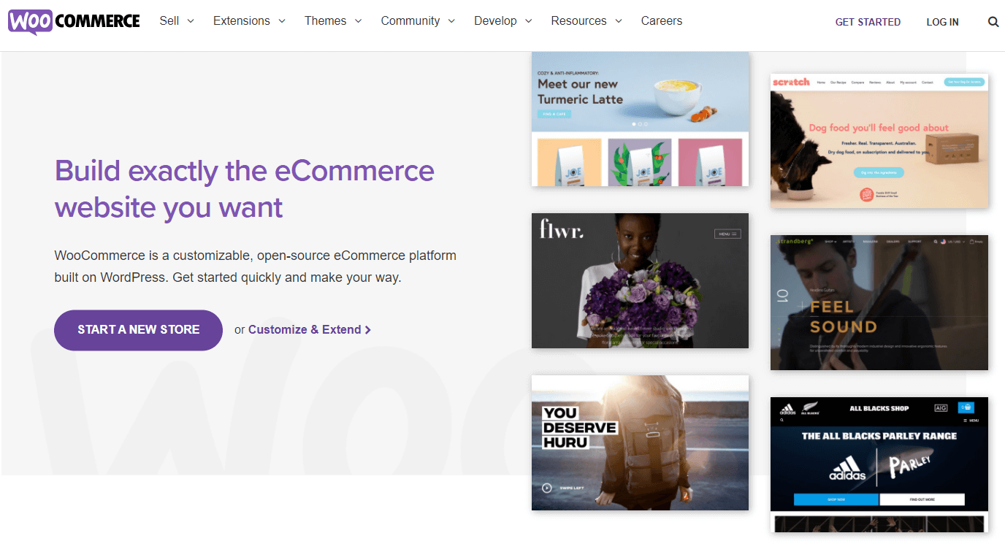This screenshot has height=552, width=1005.
Task: Click the MENU button on flwr. screenshot
Action: point(727,234)
